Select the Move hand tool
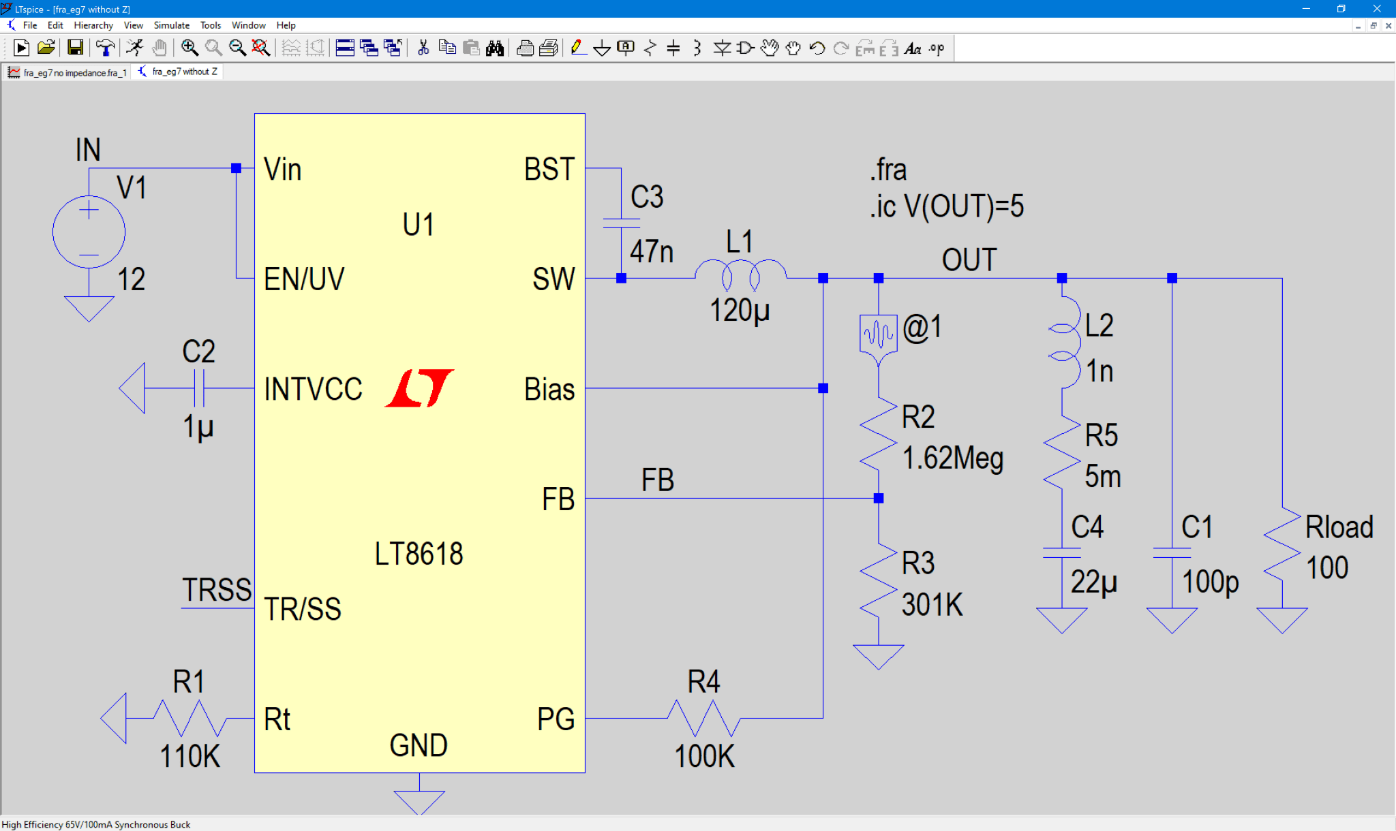 click(770, 48)
